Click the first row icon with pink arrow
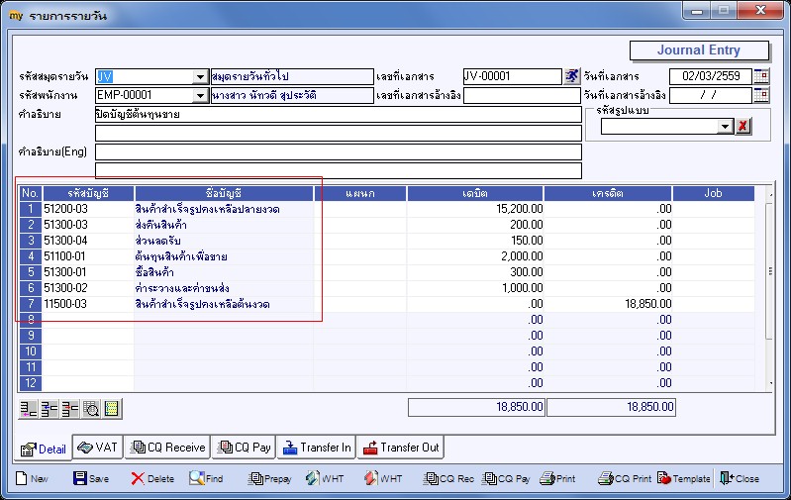791x500 pixels. pos(29,409)
